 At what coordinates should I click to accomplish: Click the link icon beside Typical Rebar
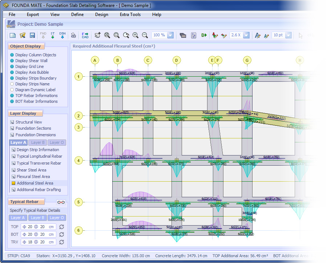coord(61,202)
